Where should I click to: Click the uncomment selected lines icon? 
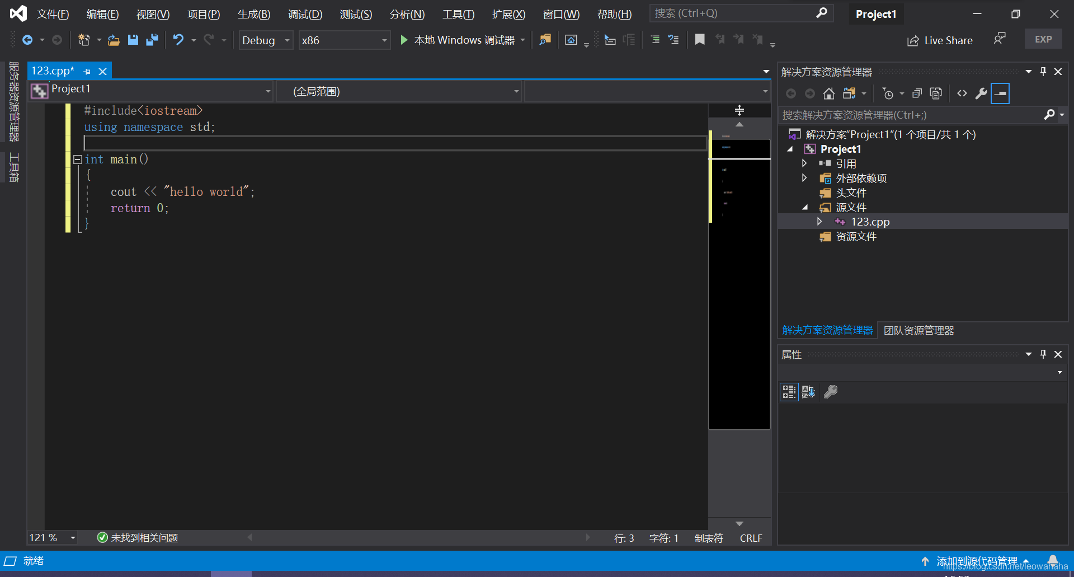click(673, 40)
